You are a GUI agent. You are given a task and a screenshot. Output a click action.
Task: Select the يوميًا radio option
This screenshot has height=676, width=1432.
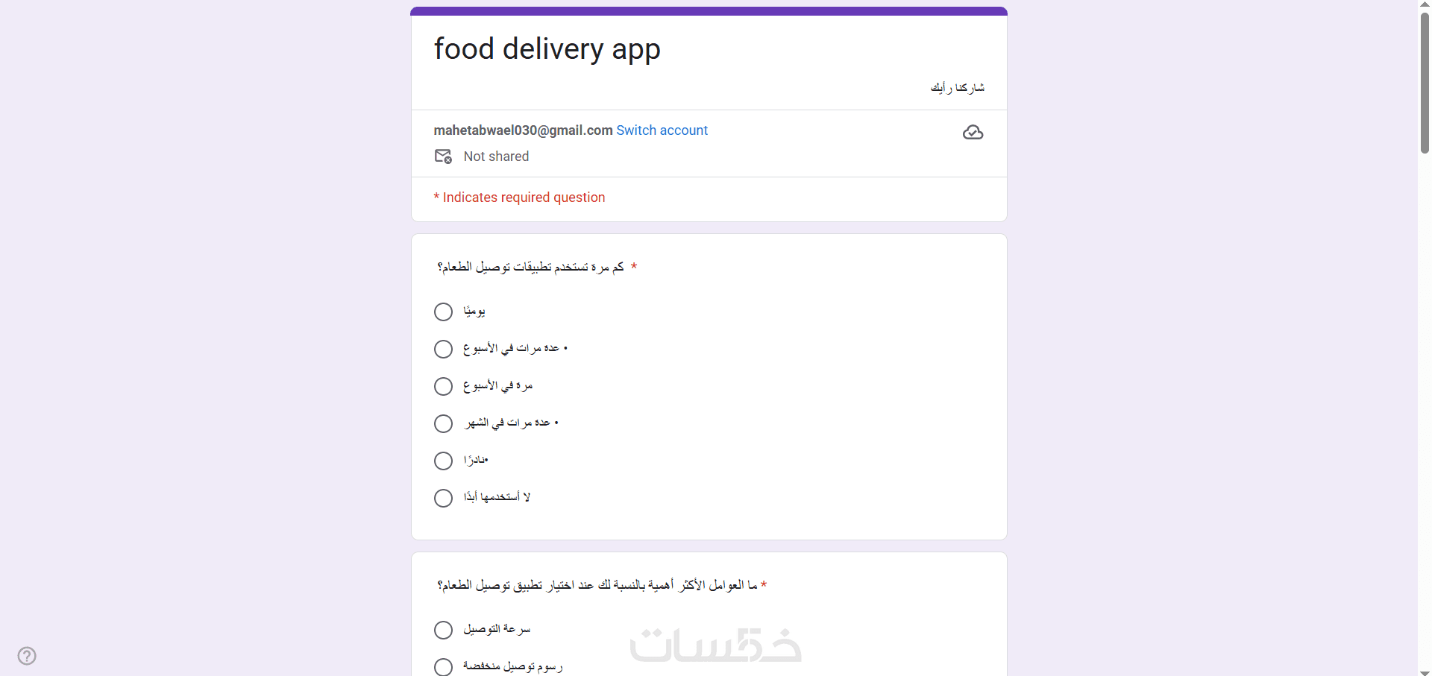pyautogui.click(x=444, y=312)
